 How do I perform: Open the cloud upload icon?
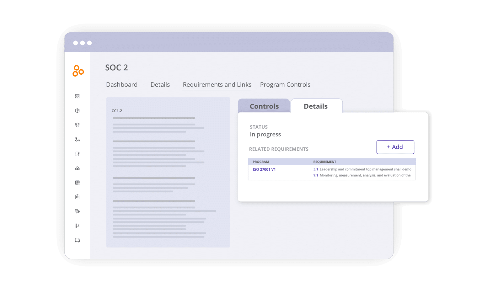pos(77,168)
